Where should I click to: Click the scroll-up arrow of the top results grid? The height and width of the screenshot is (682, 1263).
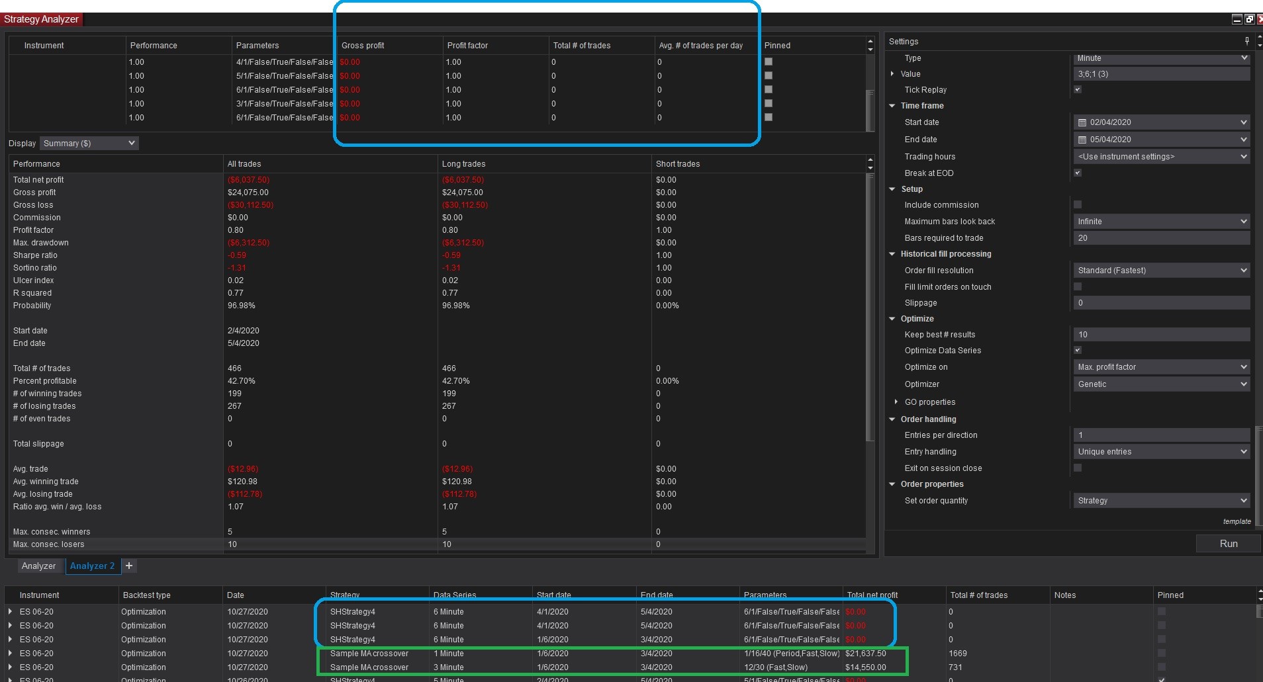click(x=870, y=41)
